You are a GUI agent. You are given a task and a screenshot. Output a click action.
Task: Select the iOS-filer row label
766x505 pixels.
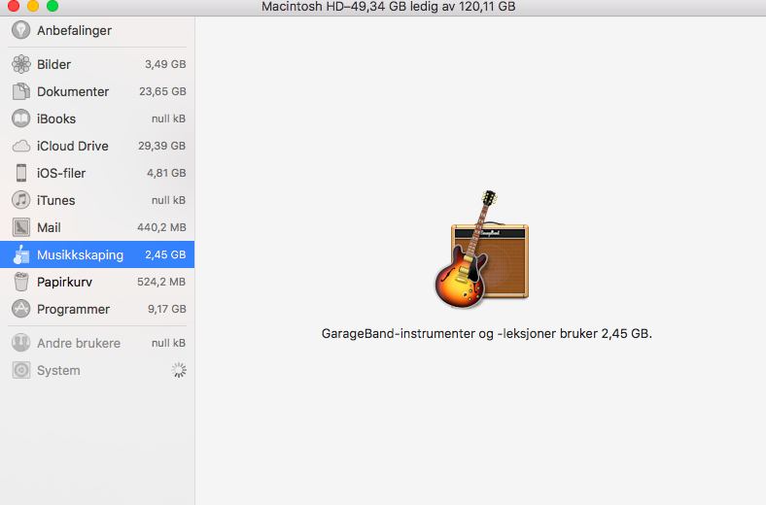(61, 173)
